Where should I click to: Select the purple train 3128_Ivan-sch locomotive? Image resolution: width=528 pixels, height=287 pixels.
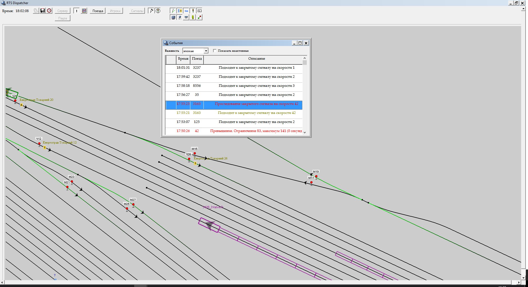[x=209, y=225]
